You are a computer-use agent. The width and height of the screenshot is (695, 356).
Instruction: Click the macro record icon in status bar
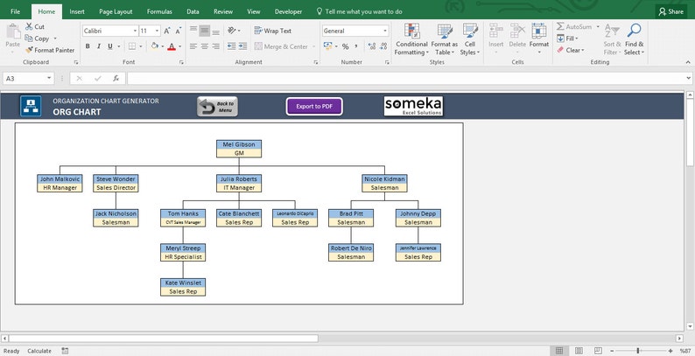click(x=65, y=351)
